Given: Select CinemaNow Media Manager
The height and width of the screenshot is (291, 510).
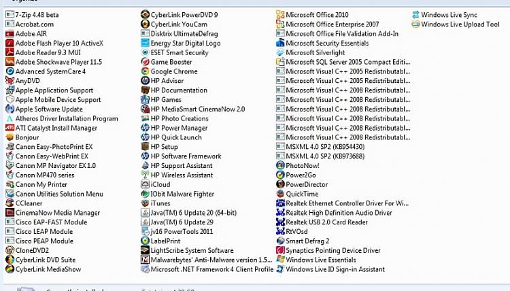Looking at the screenshot, I should 52,213.
